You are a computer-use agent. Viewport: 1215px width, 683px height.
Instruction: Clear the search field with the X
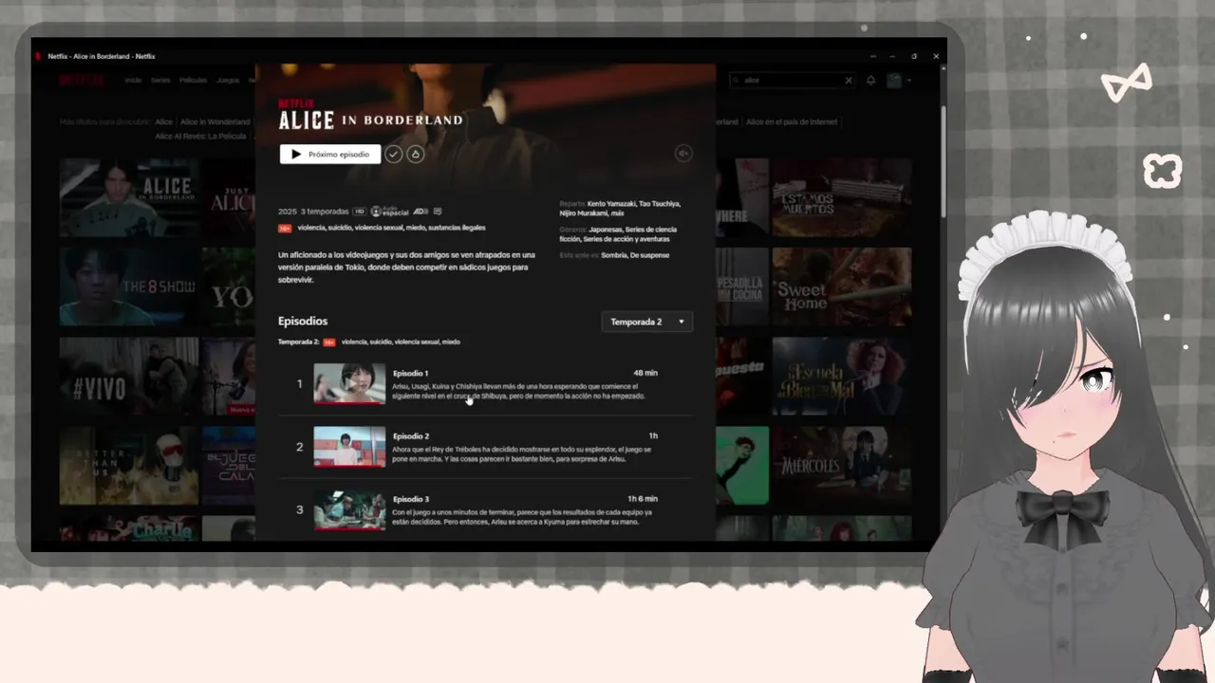coord(849,81)
